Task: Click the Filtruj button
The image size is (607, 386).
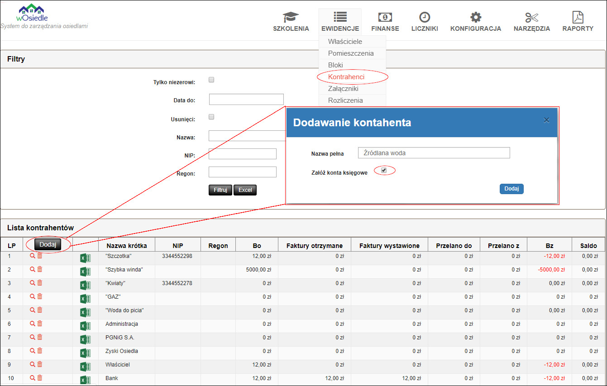Action: (220, 190)
